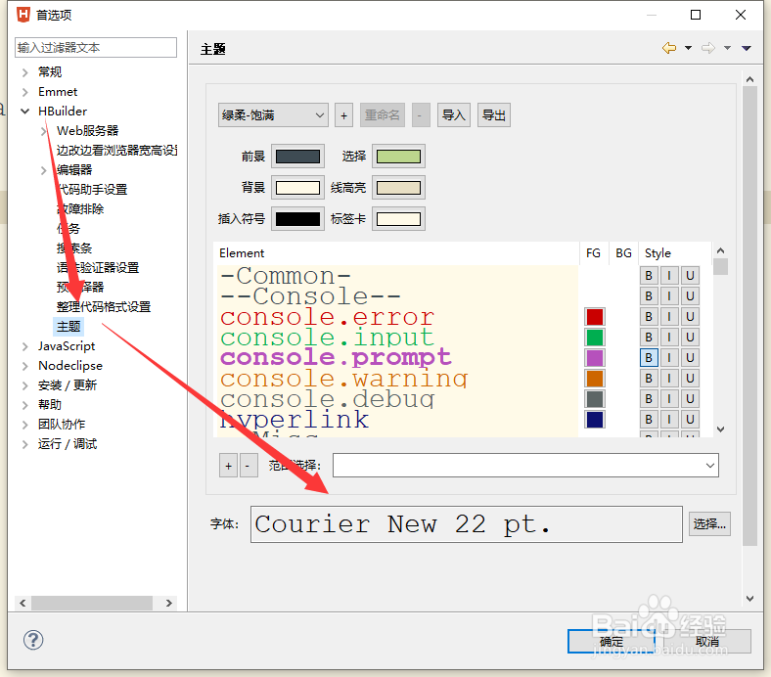Viewport: 771px width, 677px height.
Task: Select 整理代码格式设置 tree item
Action: coord(104,307)
